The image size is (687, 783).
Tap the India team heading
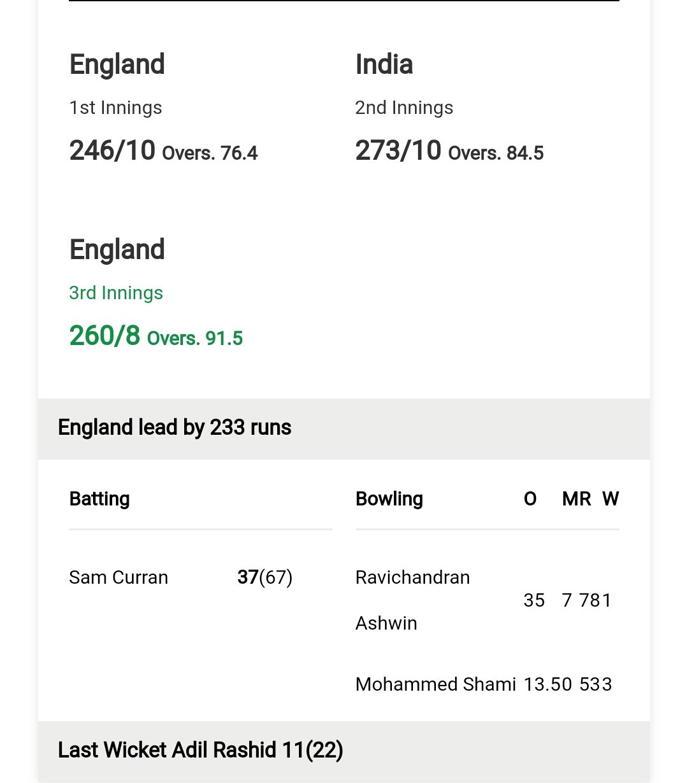pos(384,64)
